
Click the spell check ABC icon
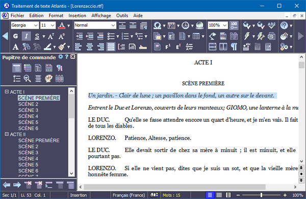(271, 25)
